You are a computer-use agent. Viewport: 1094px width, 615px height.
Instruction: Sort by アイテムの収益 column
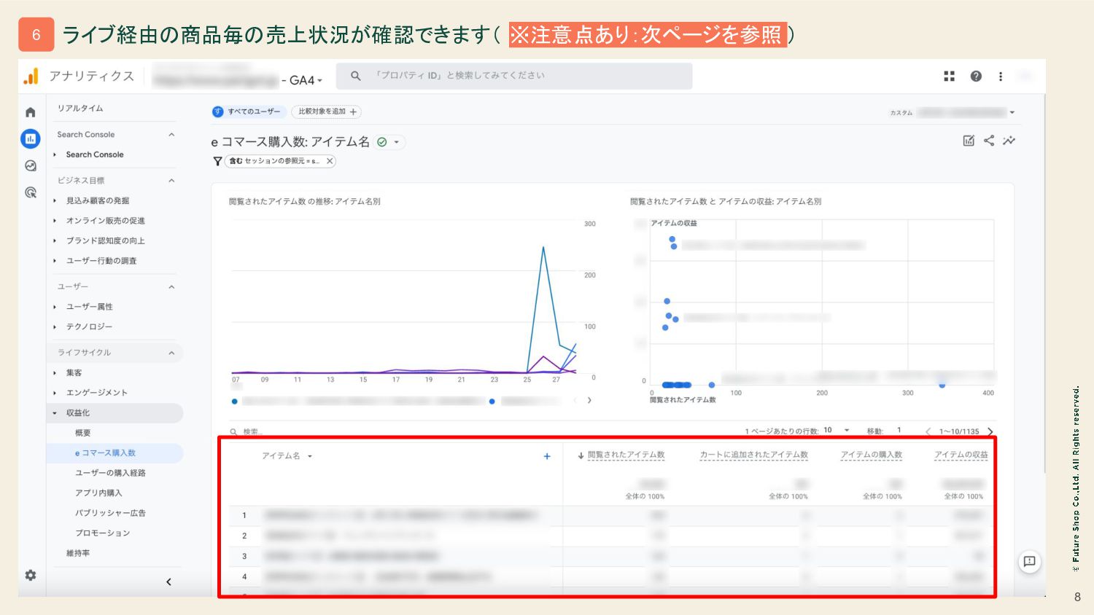click(x=961, y=455)
